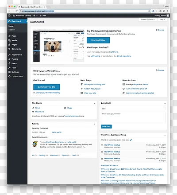The width and height of the screenshot is (177, 195).
Task: Click the plus icon beside About page
Action: tap(82, 89)
